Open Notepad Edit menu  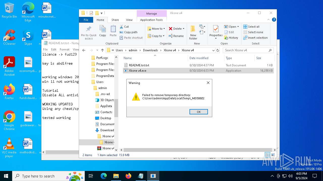(x=54, y=50)
